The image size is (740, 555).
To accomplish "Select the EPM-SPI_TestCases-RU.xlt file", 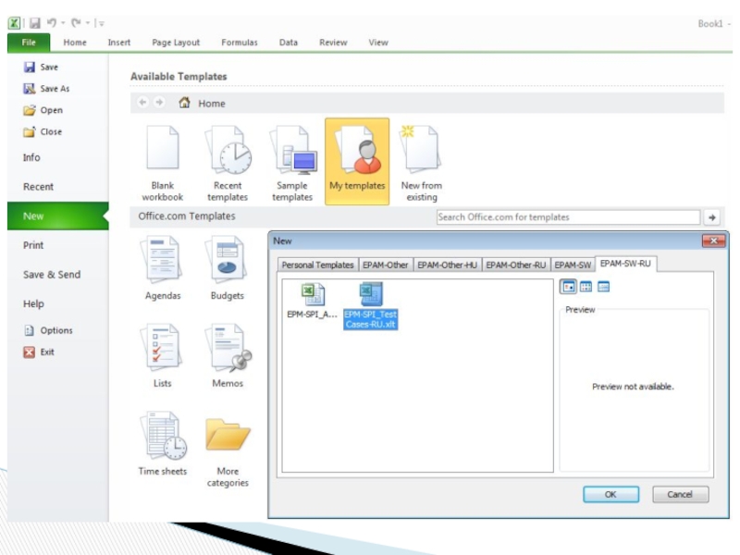I will coord(370,306).
